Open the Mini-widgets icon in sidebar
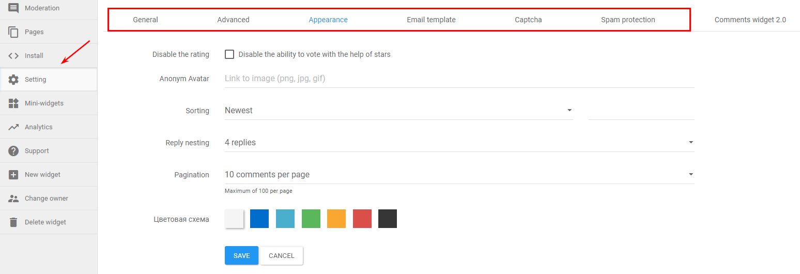Image resolution: width=800 pixels, height=274 pixels. 14,103
